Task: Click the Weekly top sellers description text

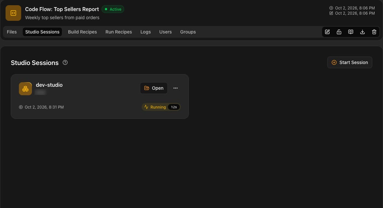Action: pos(62,18)
